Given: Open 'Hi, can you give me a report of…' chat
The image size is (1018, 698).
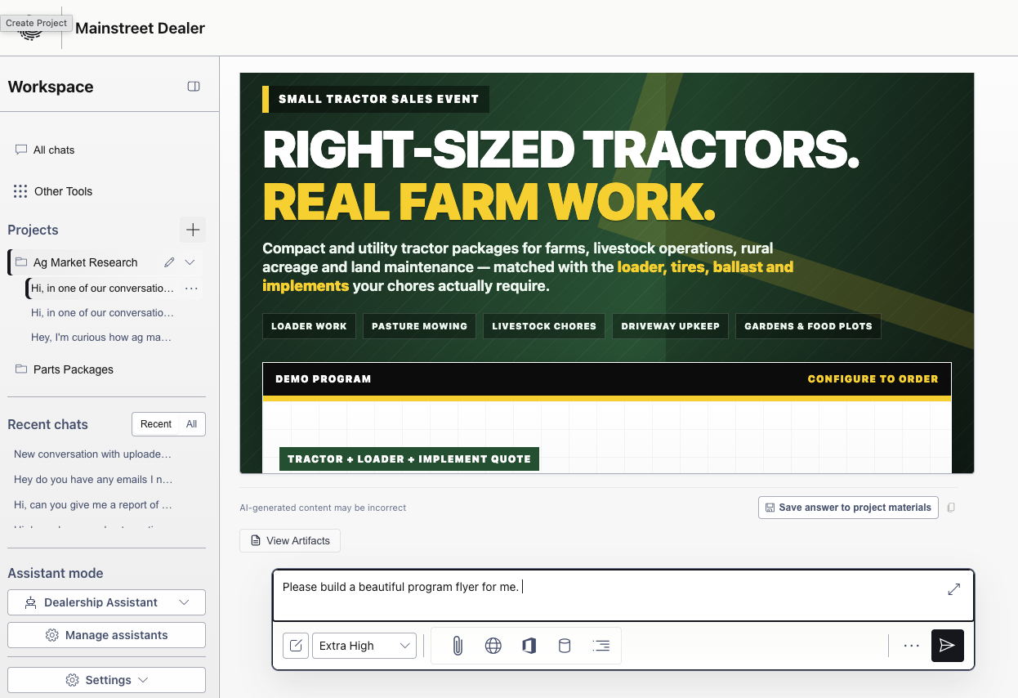Looking at the screenshot, I should click(93, 505).
